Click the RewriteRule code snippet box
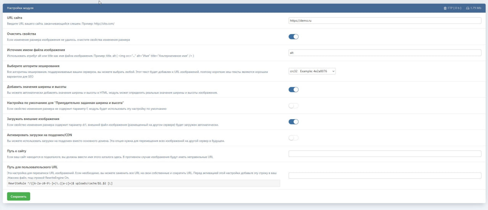Screen dimensions: 488x210 (x=143, y=184)
